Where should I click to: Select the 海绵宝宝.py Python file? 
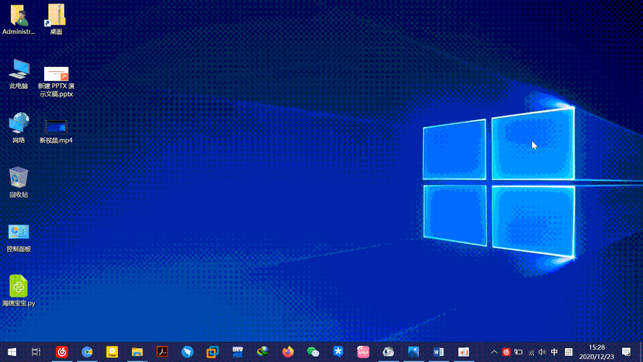[18, 291]
